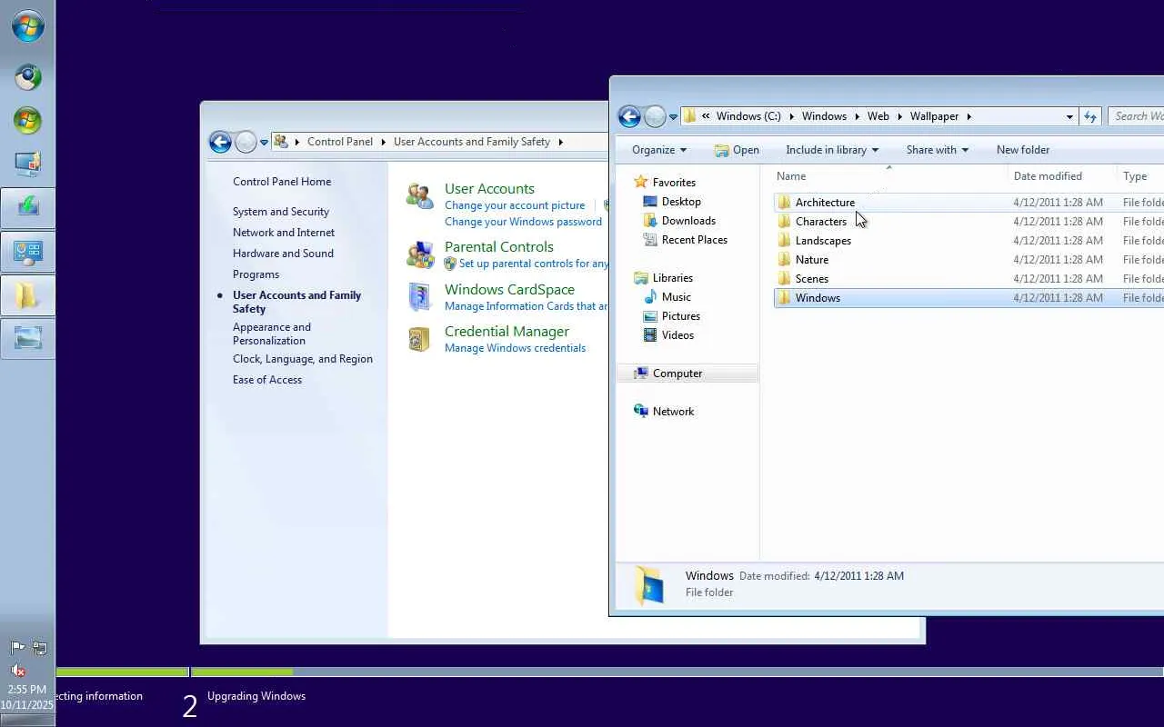Open Clock, Language, and Region category
Screen dimensions: 1164x727
pos(303,359)
